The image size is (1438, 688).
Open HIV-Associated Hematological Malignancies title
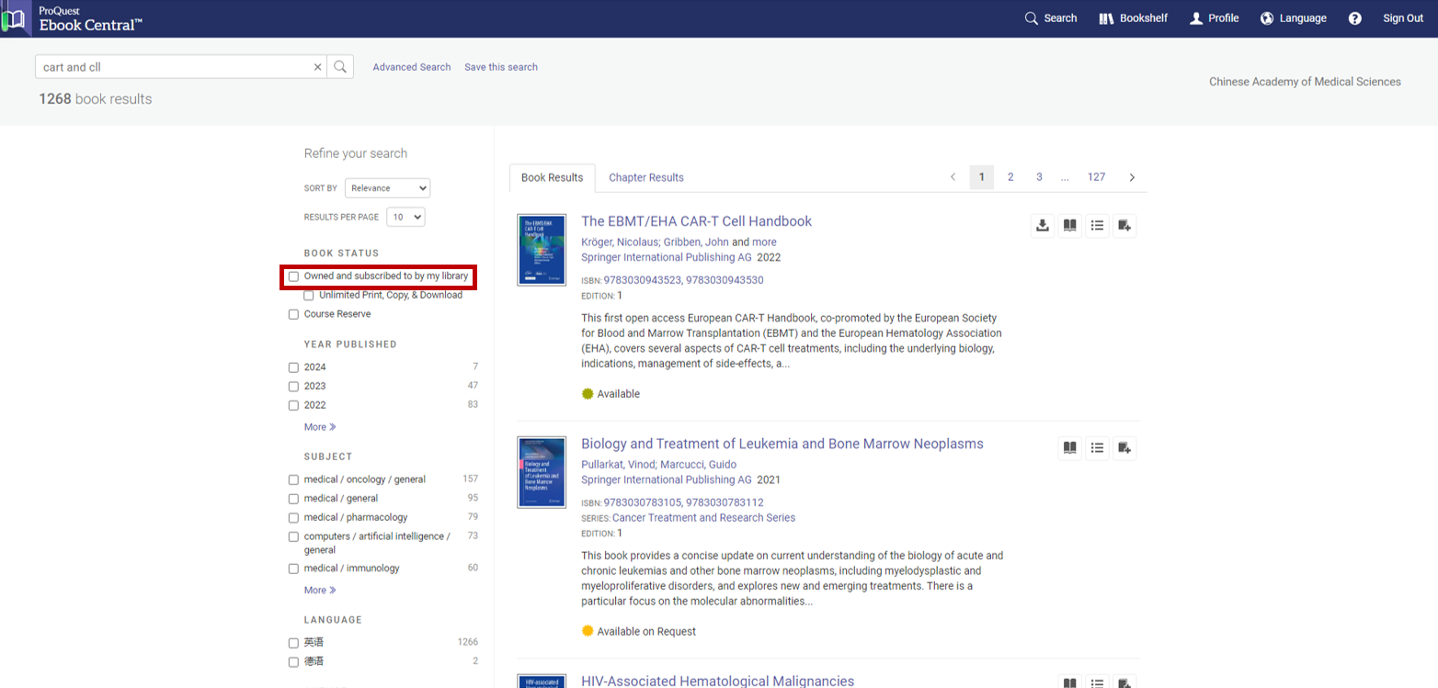click(717, 682)
